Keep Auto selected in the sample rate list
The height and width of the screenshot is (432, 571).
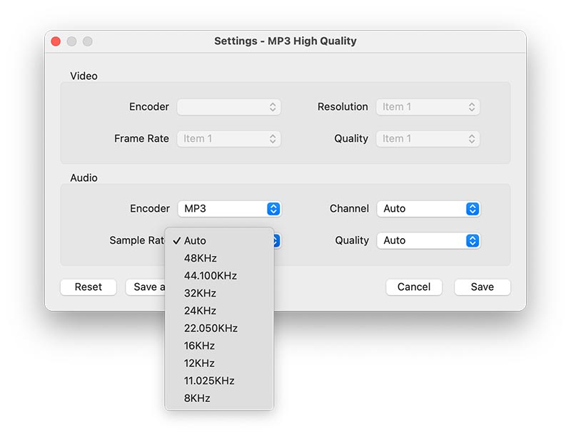pos(196,241)
